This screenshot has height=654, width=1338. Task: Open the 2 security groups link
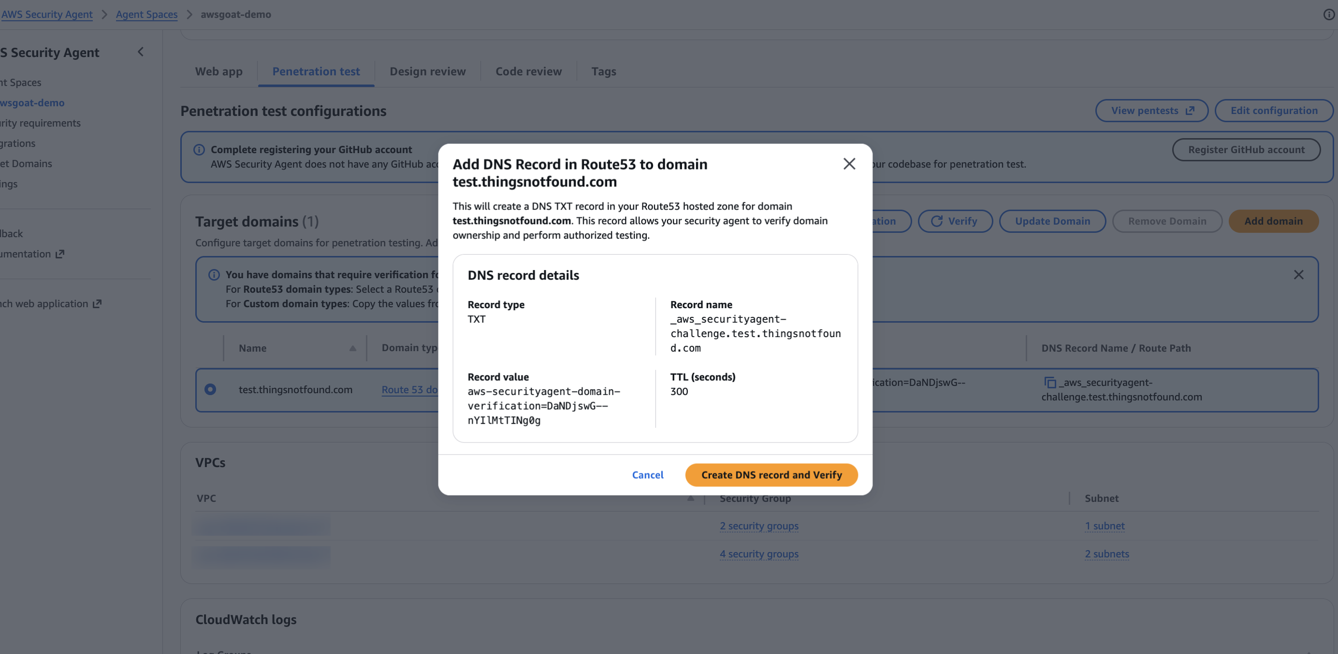pyautogui.click(x=759, y=525)
